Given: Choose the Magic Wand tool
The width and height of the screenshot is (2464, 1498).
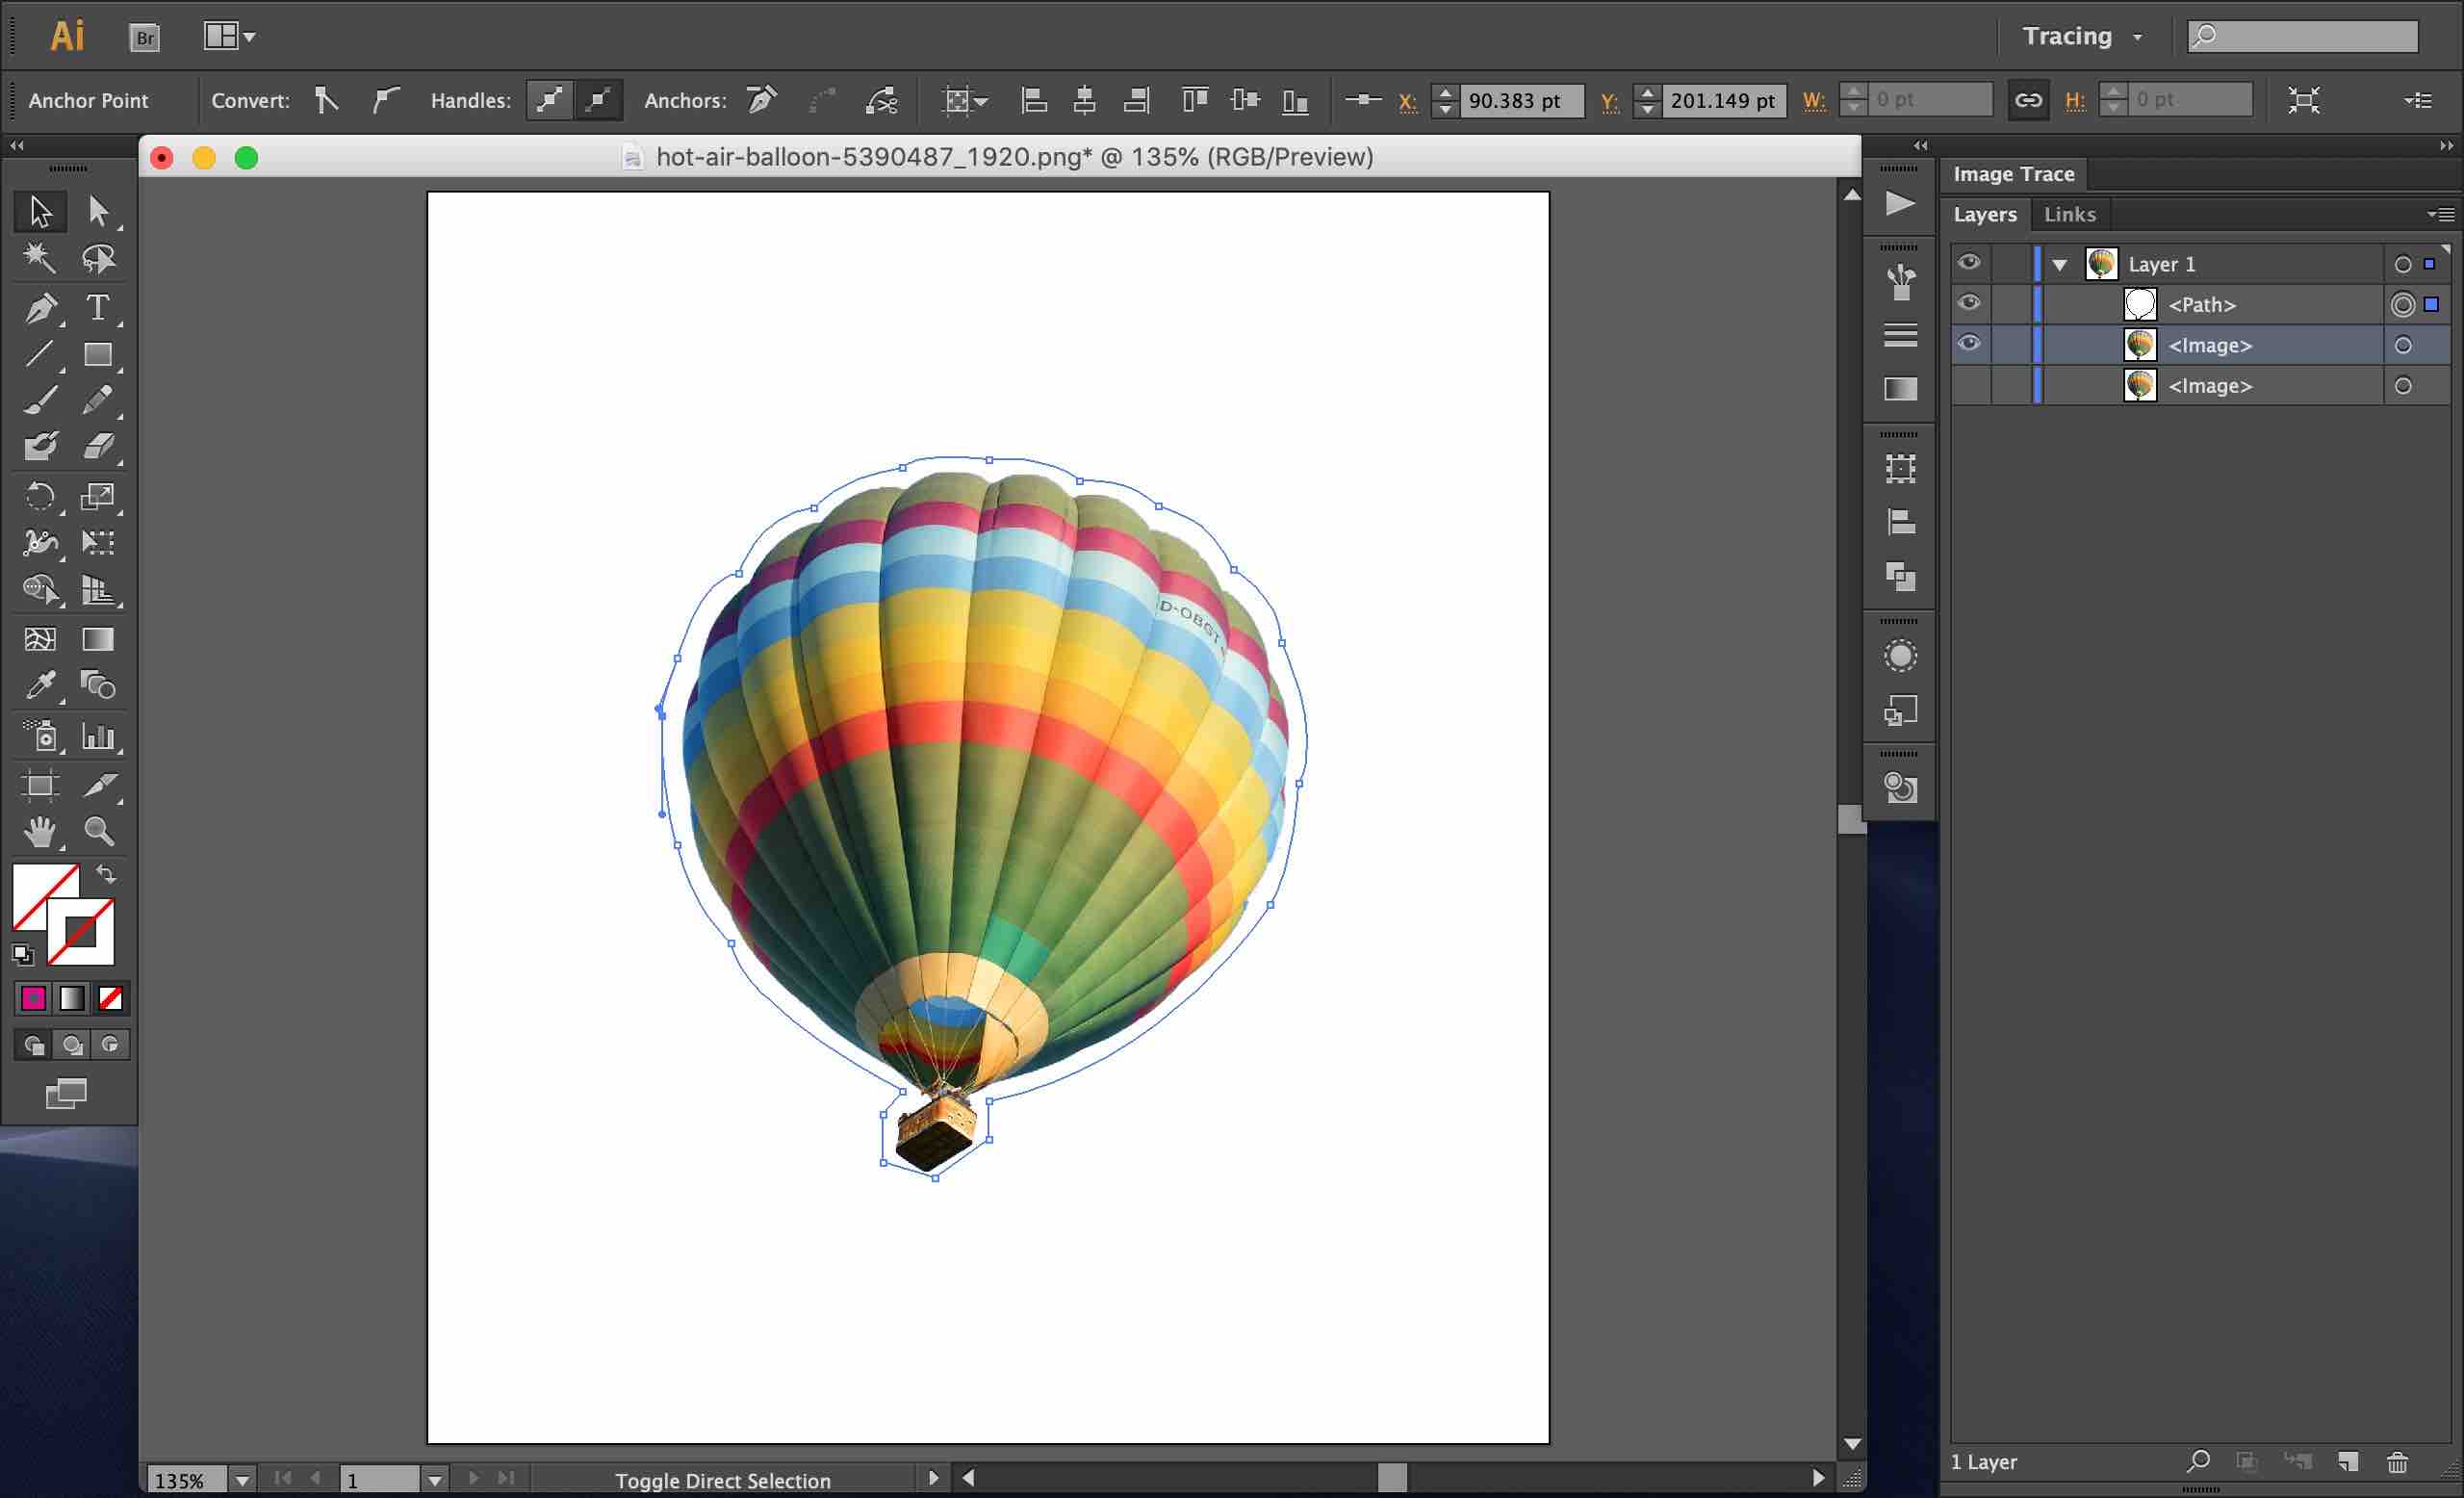Looking at the screenshot, I should (x=40, y=258).
